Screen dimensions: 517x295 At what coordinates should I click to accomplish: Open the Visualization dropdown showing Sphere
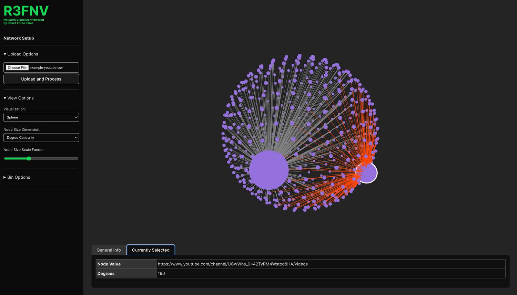pos(41,117)
